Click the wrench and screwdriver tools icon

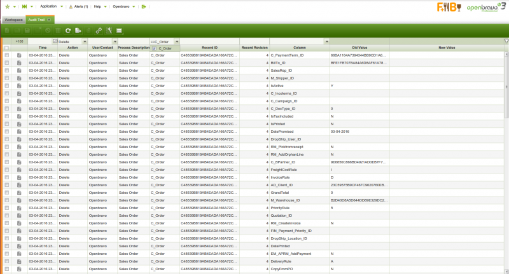[109, 30]
